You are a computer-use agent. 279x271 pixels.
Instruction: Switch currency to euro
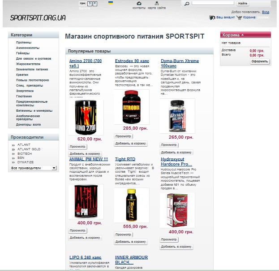95,4
